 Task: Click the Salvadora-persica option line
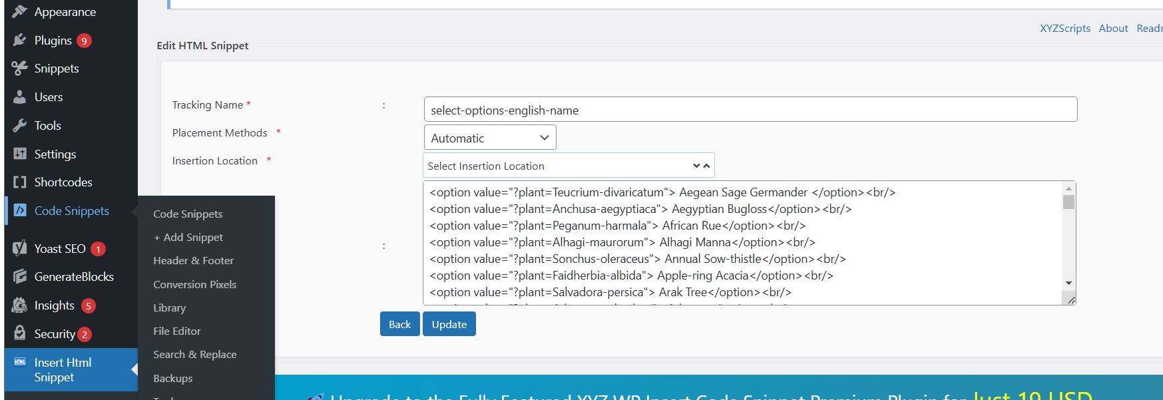point(610,292)
